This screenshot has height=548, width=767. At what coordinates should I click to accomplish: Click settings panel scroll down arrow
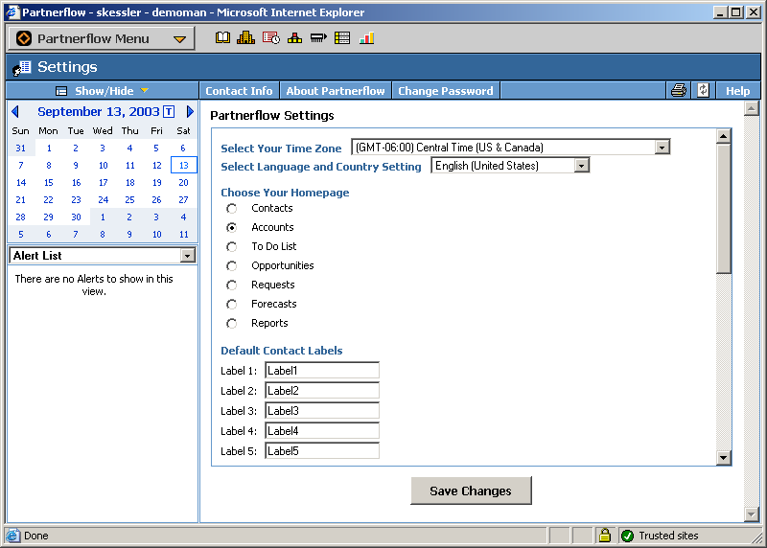click(724, 458)
